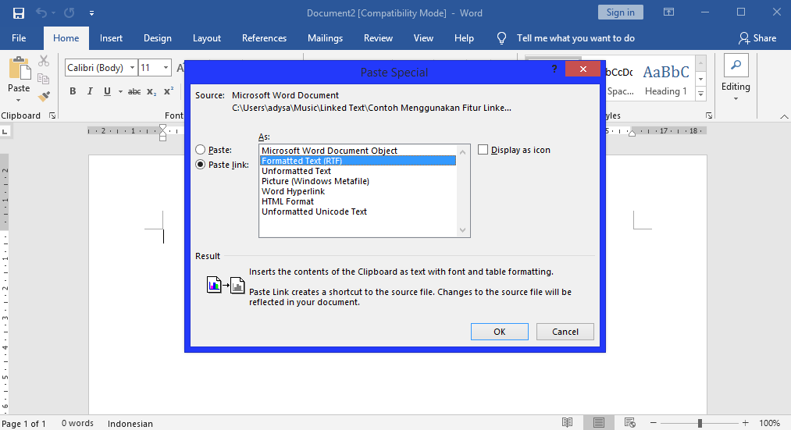Image resolution: width=791 pixels, height=430 pixels.
Task: Toggle Bold formatting
Action: pos(73,91)
